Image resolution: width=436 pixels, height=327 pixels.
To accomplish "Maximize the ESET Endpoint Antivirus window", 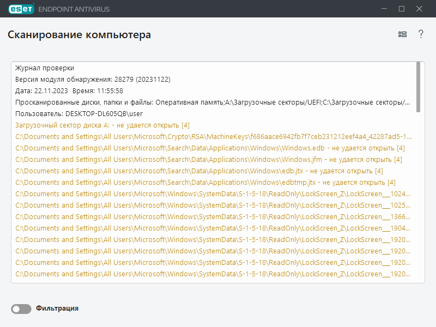I will click(402, 9).
